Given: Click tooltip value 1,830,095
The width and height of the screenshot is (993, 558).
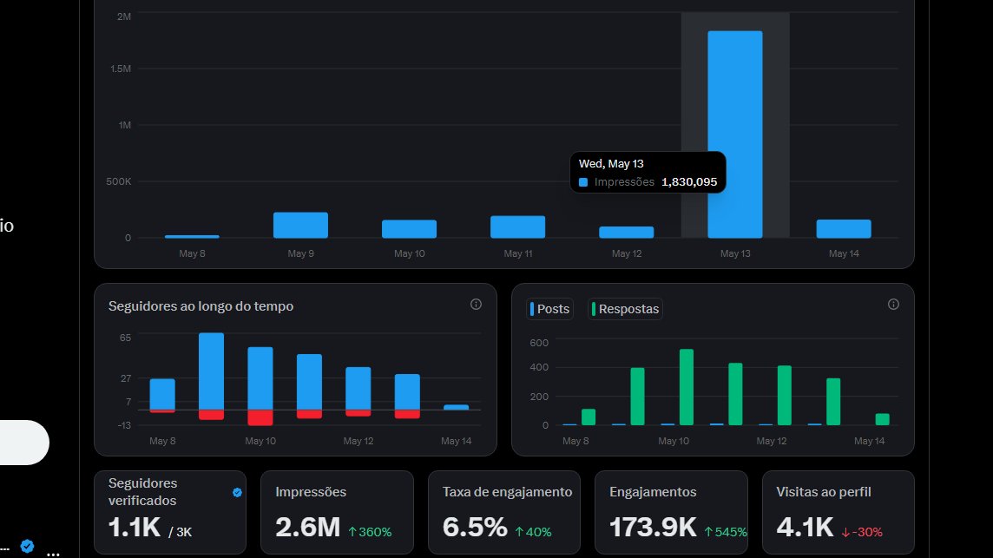Looking at the screenshot, I should pos(689,182).
